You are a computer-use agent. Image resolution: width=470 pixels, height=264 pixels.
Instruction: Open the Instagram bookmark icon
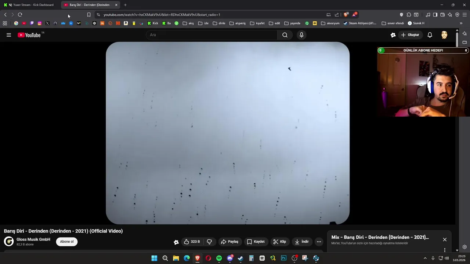pos(40,23)
